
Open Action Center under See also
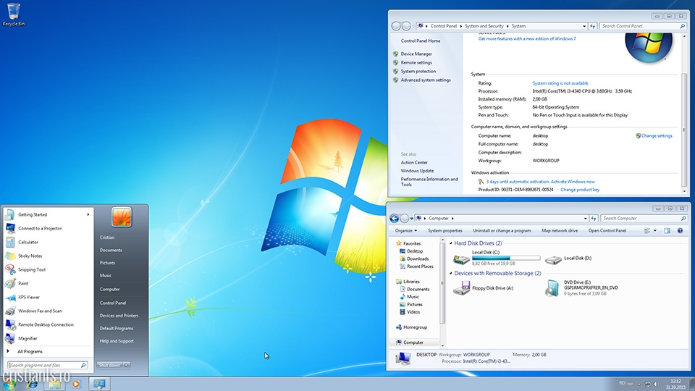click(x=414, y=163)
